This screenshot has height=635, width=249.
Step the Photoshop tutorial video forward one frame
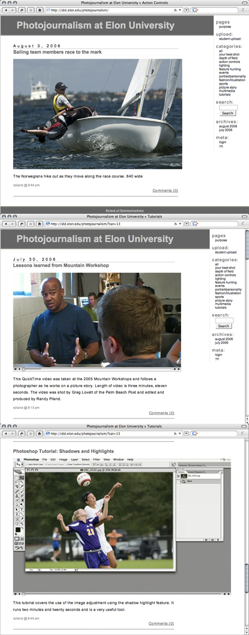pyautogui.click(x=228, y=594)
